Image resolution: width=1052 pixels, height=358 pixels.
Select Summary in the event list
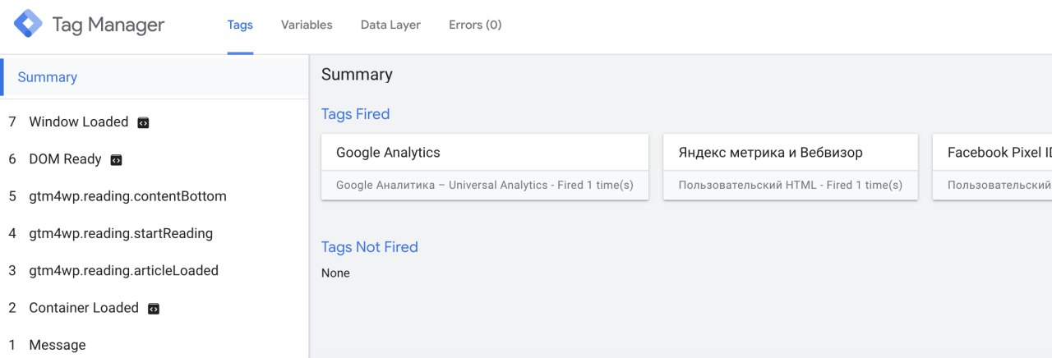click(155, 77)
